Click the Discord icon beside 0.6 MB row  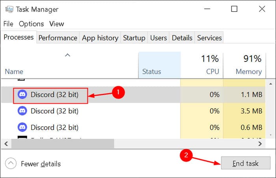pyautogui.click(x=22, y=127)
